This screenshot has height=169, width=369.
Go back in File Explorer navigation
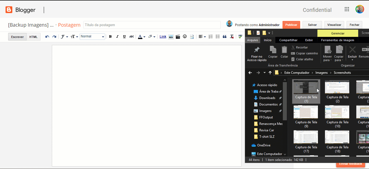pyautogui.click(x=250, y=73)
